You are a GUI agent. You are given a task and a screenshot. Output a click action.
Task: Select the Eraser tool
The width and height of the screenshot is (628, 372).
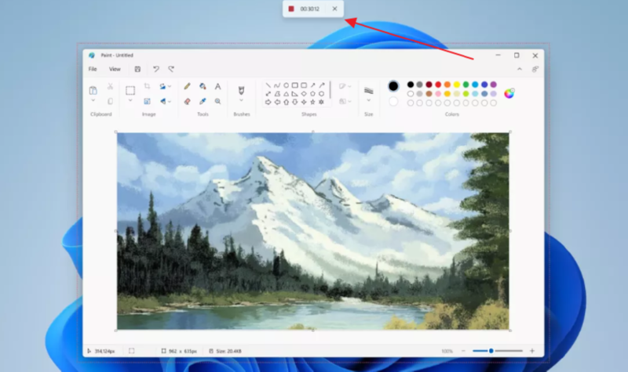pos(187,101)
